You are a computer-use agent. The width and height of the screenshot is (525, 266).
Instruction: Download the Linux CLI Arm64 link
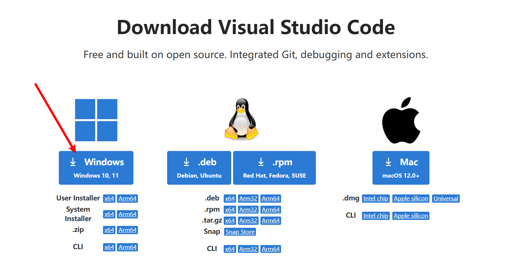point(271,249)
